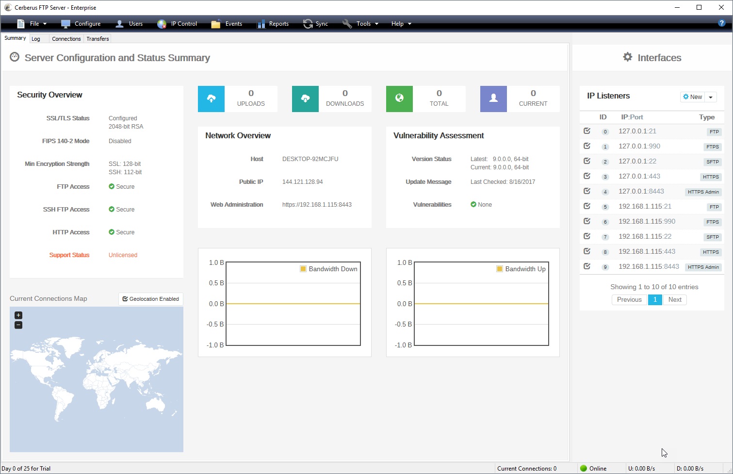Toggle checkbox for listener 192.168.1.115:8443
Screen dimensions: 733x474
pos(587,266)
